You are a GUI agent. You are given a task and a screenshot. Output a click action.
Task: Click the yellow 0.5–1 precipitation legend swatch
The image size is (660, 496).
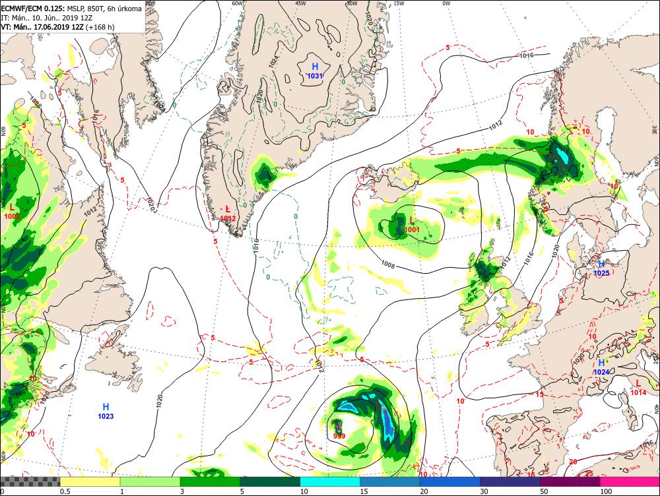[x=90, y=481]
